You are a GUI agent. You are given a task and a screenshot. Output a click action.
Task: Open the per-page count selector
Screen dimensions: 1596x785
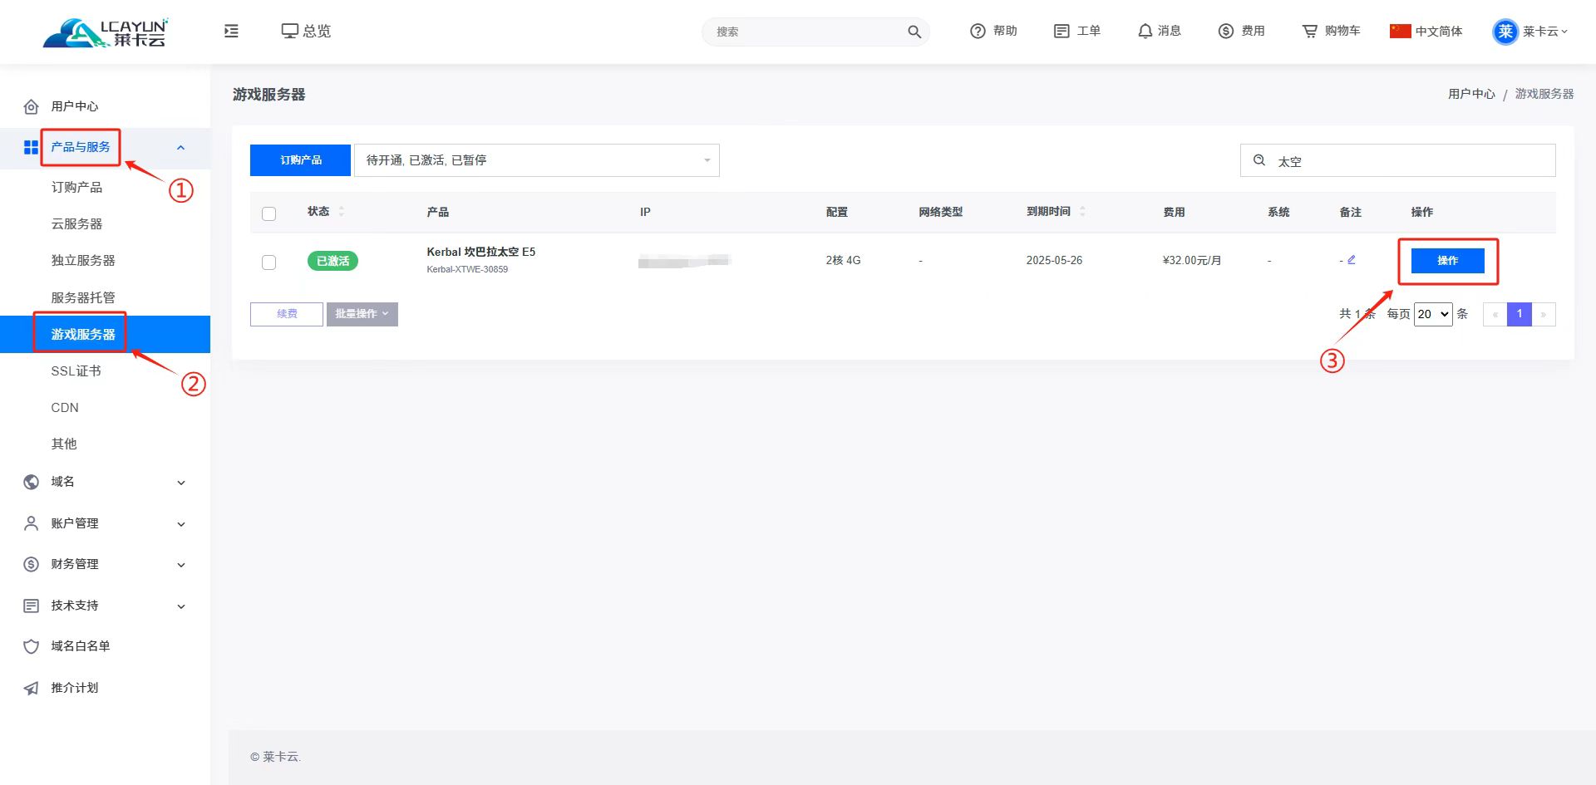pyautogui.click(x=1433, y=314)
